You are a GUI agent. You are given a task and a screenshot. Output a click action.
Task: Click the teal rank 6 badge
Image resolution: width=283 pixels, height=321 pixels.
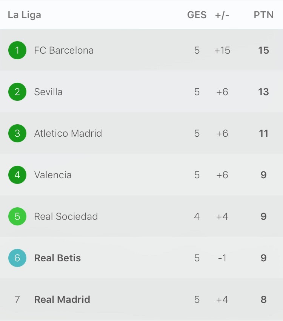coord(17,258)
